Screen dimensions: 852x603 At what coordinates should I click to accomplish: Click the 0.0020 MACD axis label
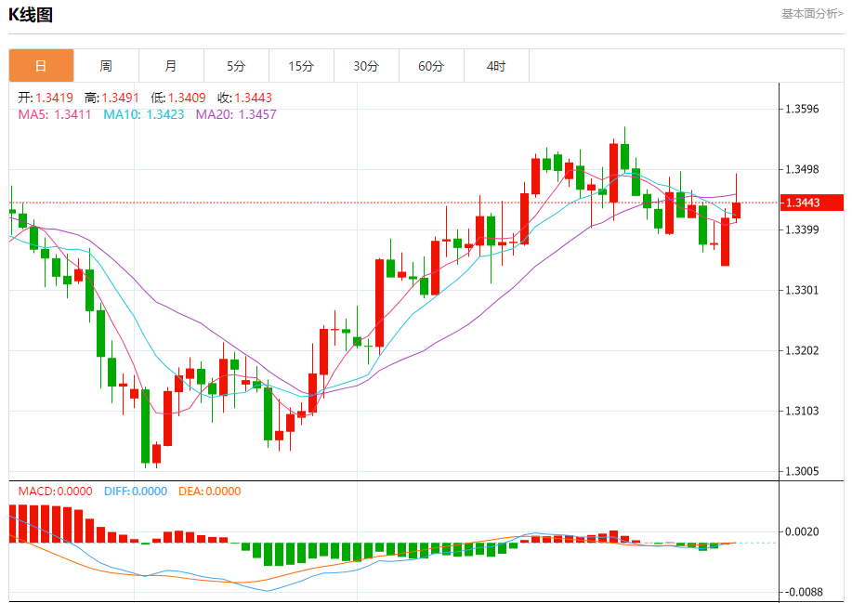click(802, 531)
